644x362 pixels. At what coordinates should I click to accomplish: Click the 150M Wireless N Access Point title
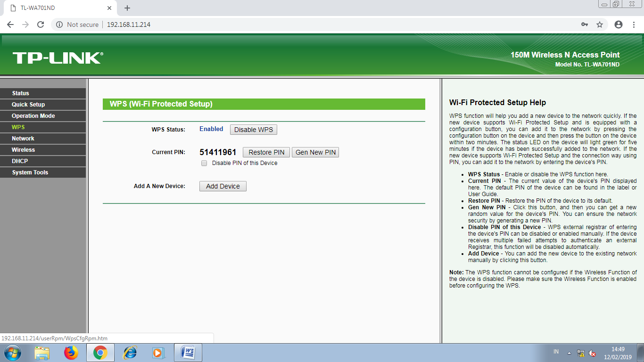pos(565,55)
